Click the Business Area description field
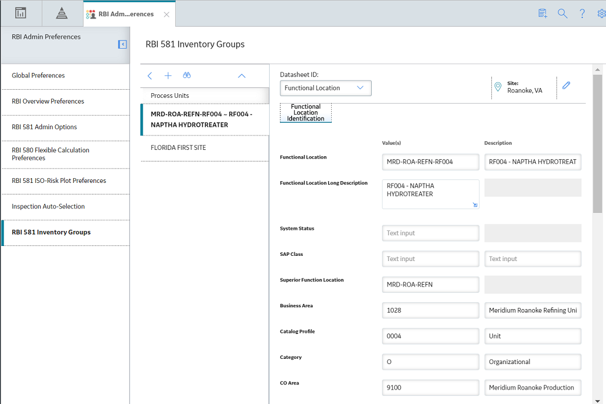 (532, 311)
